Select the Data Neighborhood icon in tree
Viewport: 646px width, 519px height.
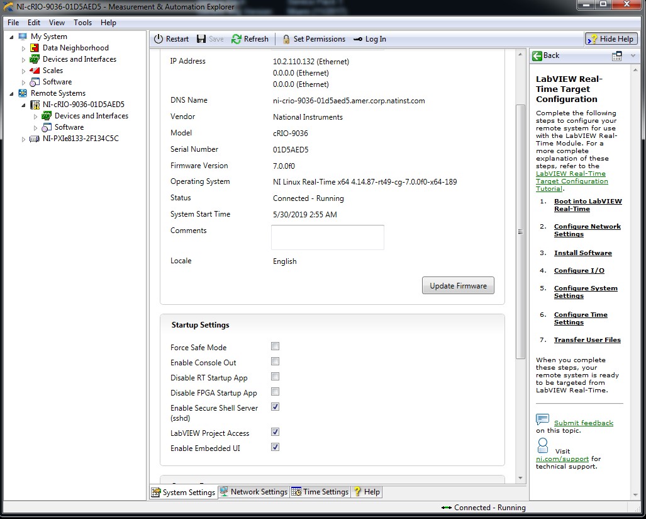(35, 48)
